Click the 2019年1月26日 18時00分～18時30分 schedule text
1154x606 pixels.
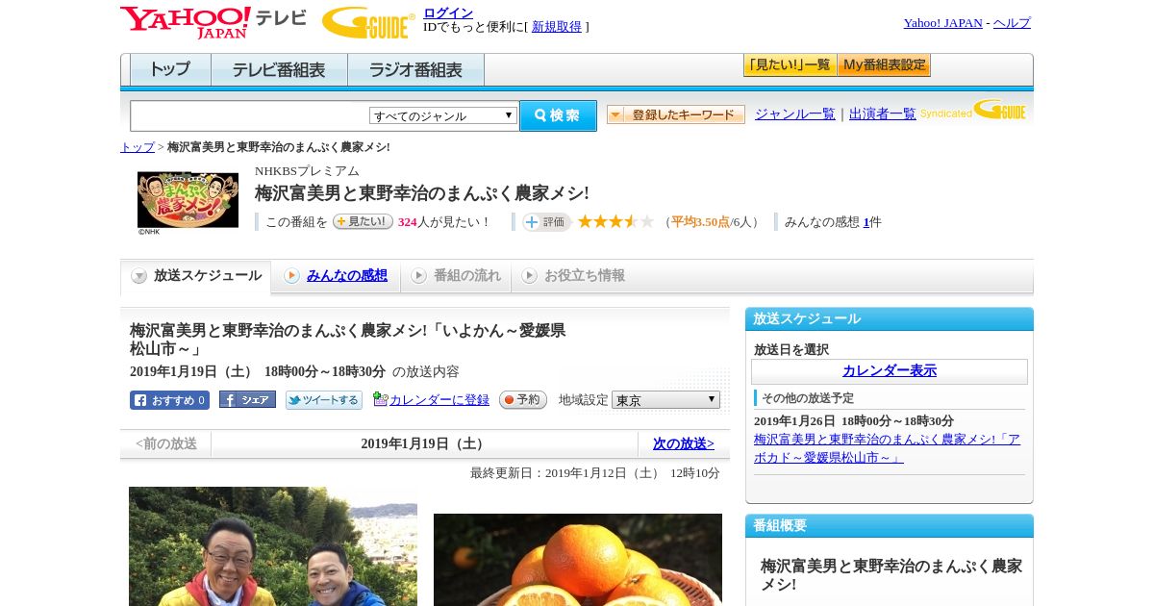click(854, 421)
